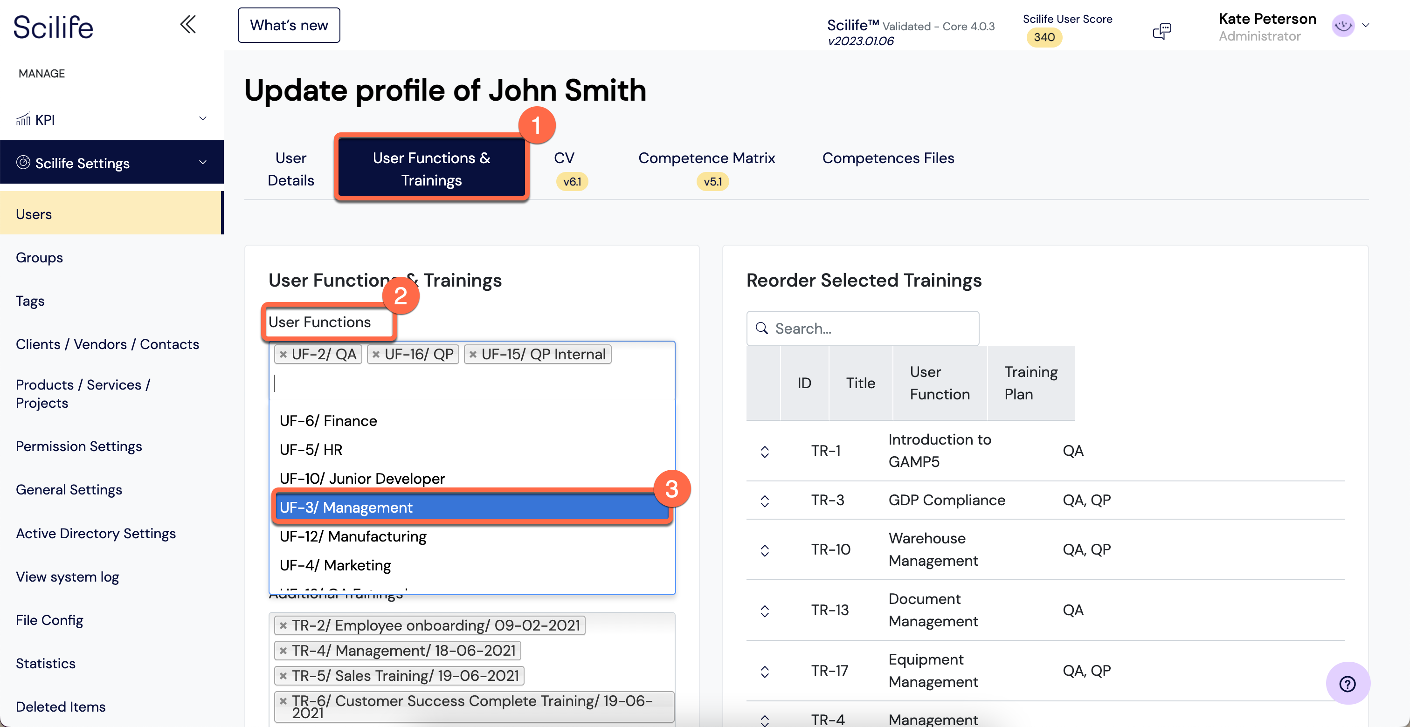Remove TR-4 Management training tag

click(x=283, y=651)
